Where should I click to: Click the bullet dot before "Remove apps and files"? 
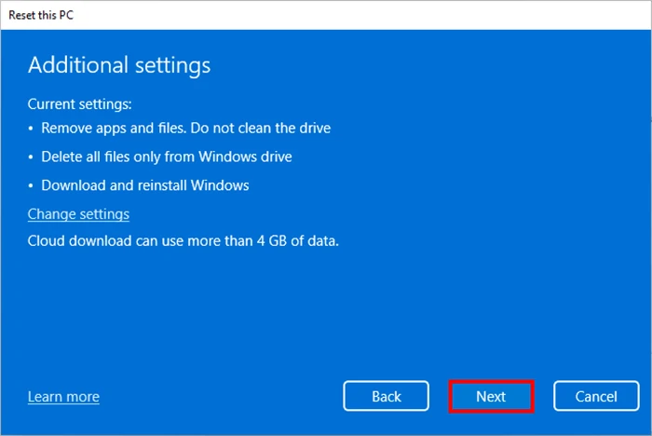point(31,129)
